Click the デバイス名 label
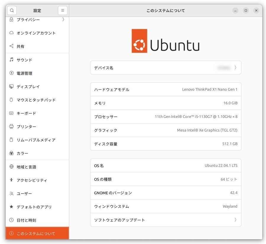 (104, 68)
